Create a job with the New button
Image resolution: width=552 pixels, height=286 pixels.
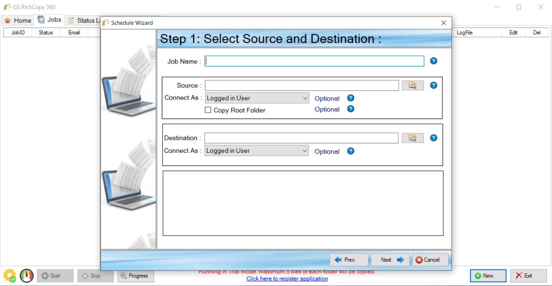coord(488,275)
